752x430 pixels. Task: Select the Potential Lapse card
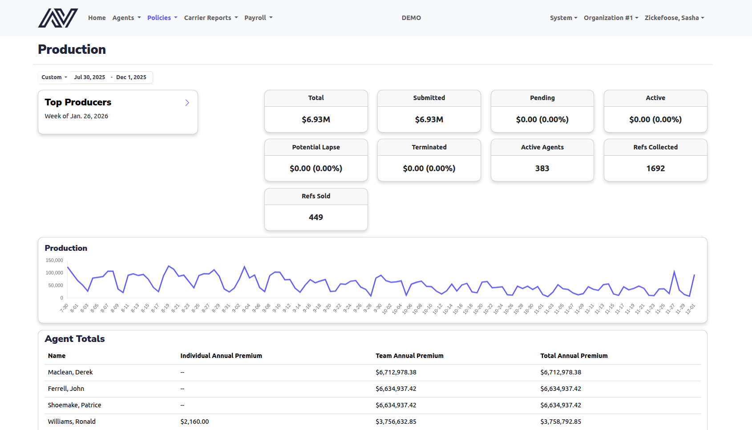[x=316, y=160]
